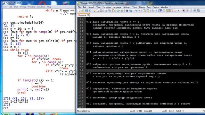Open the Language menu

(117, 7)
